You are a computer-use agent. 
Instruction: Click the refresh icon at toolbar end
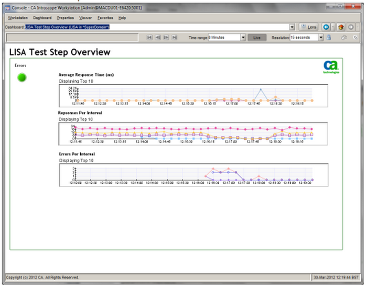[x=355, y=37]
